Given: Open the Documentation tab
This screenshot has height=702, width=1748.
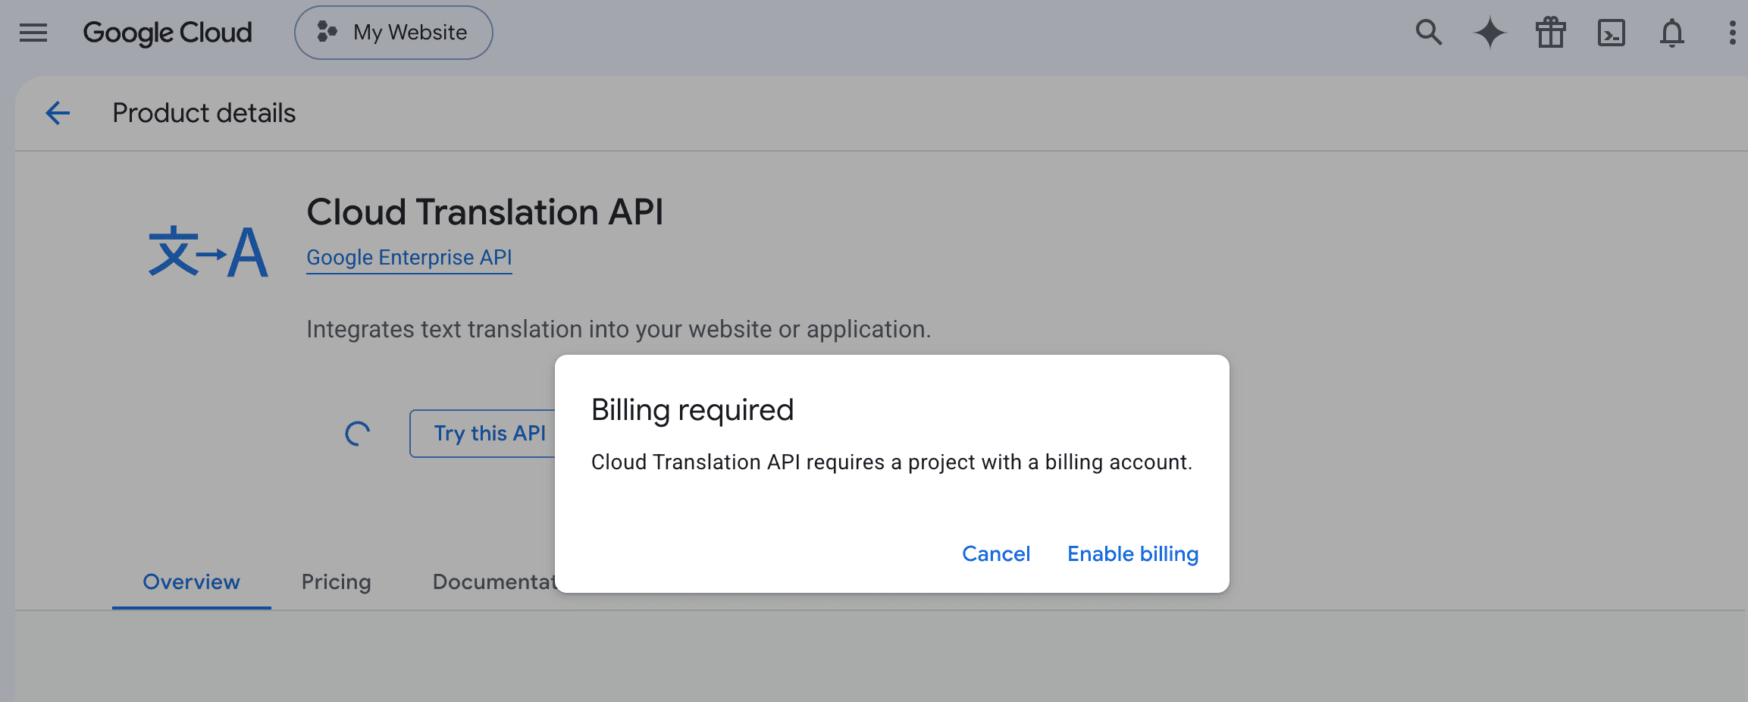Looking at the screenshot, I should tap(494, 581).
